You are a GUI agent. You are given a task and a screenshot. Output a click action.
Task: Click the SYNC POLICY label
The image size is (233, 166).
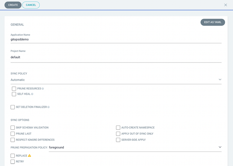(19, 73)
